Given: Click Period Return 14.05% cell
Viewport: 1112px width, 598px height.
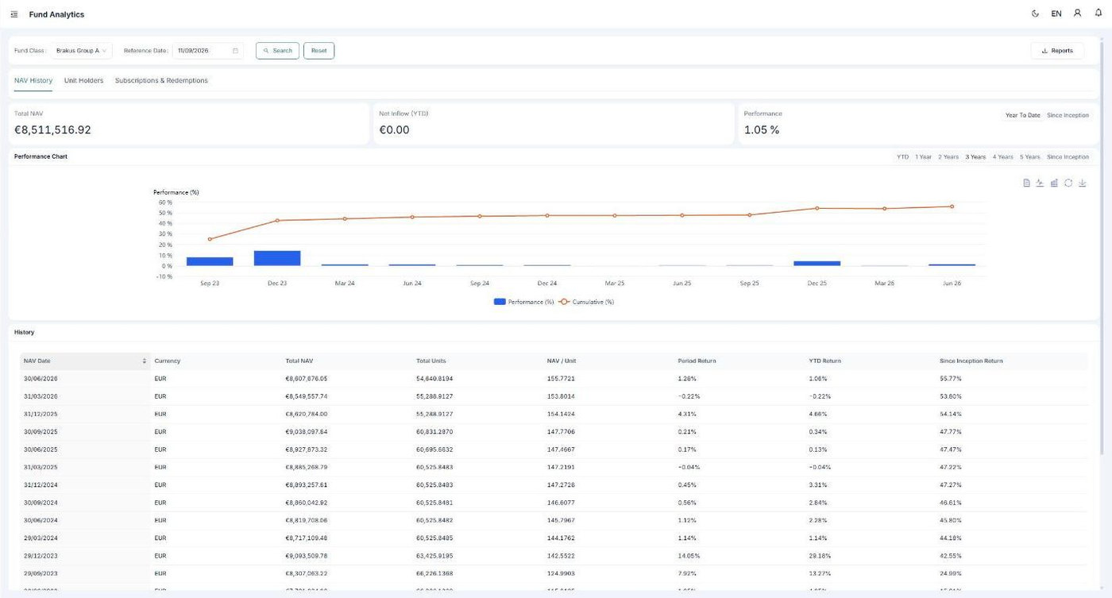Looking at the screenshot, I should pyautogui.click(x=688, y=556).
